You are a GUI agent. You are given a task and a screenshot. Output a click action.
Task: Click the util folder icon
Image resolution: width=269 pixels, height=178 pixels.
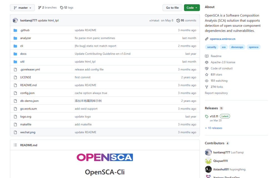pyautogui.click(x=15, y=62)
